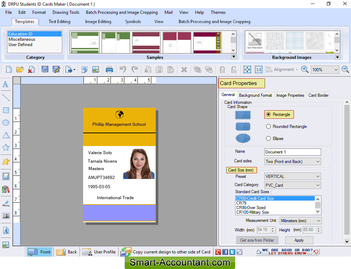351x269 pixels.
Task: Switch to the Image Properties tab
Action: click(x=290, y=95)
